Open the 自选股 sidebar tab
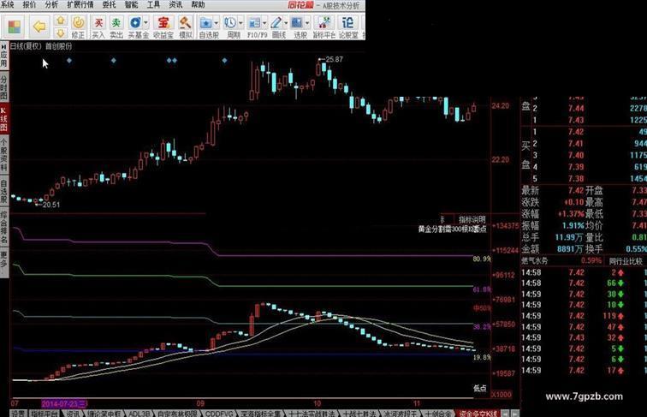 (x=3, y=191)
